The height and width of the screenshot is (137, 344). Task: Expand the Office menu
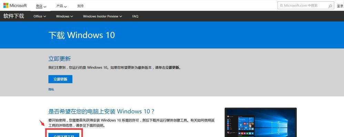point(40,16)
